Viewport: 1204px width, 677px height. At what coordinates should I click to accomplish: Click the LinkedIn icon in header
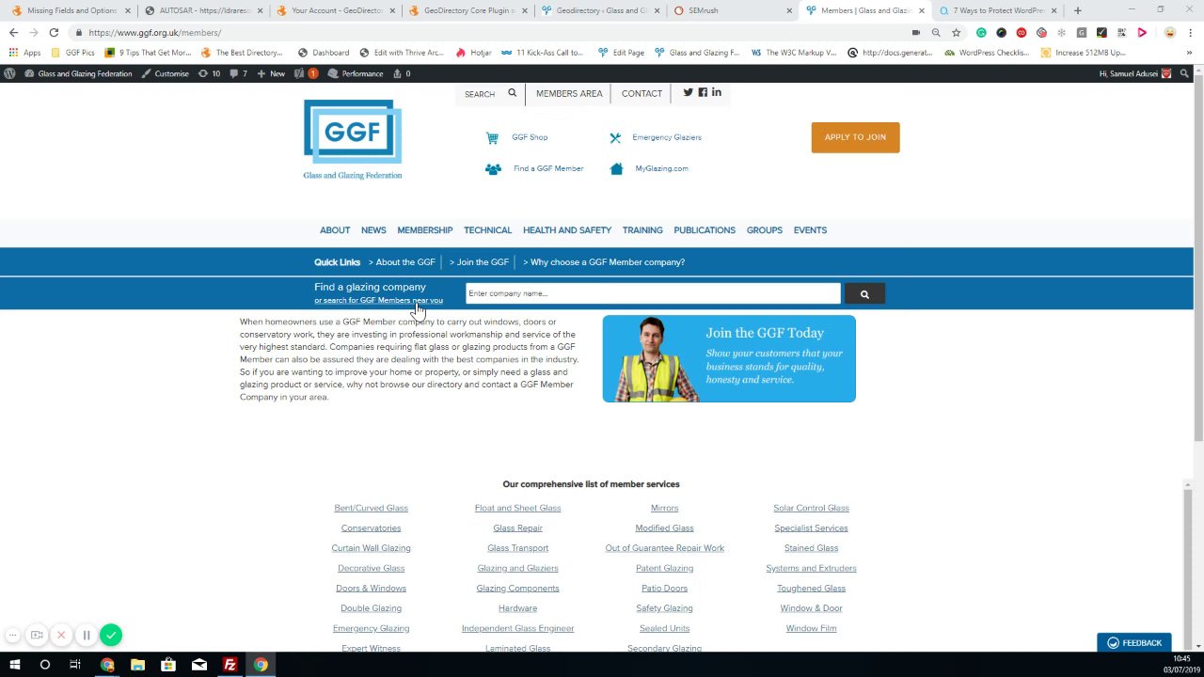(716, 92)
